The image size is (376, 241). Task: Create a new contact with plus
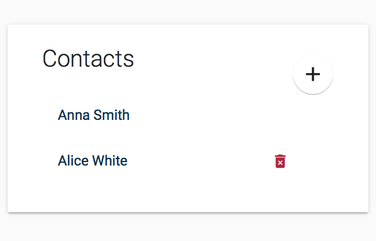(313, 74)
